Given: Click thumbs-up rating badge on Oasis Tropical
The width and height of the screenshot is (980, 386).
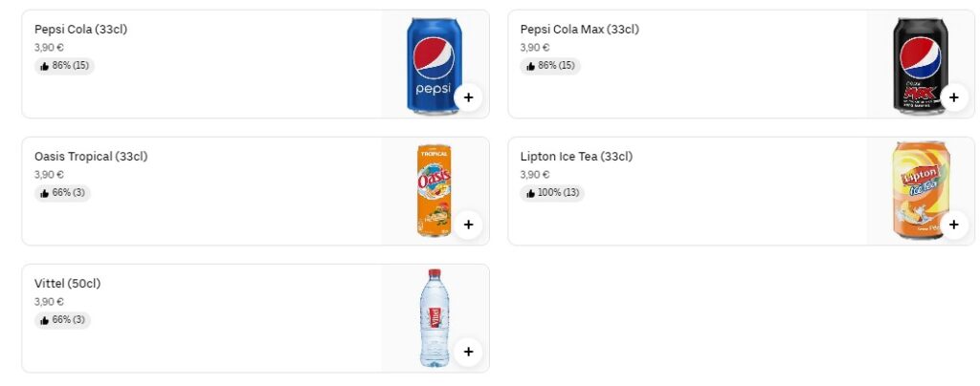Looking at the screenshot, I should coord(63,193).
